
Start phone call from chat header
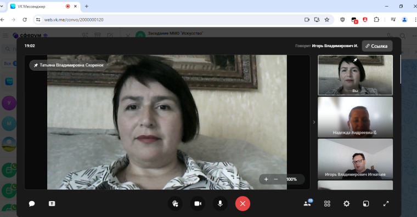click(x=390, y=35)
